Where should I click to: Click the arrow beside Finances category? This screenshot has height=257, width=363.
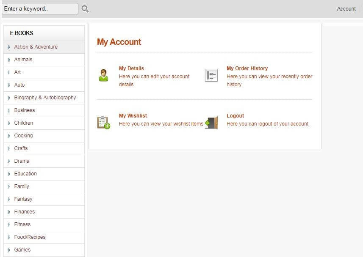[x=9, y=212]
